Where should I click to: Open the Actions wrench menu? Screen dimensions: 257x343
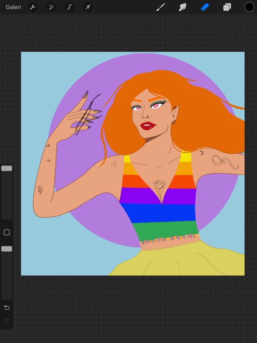[x=33, y=7]
